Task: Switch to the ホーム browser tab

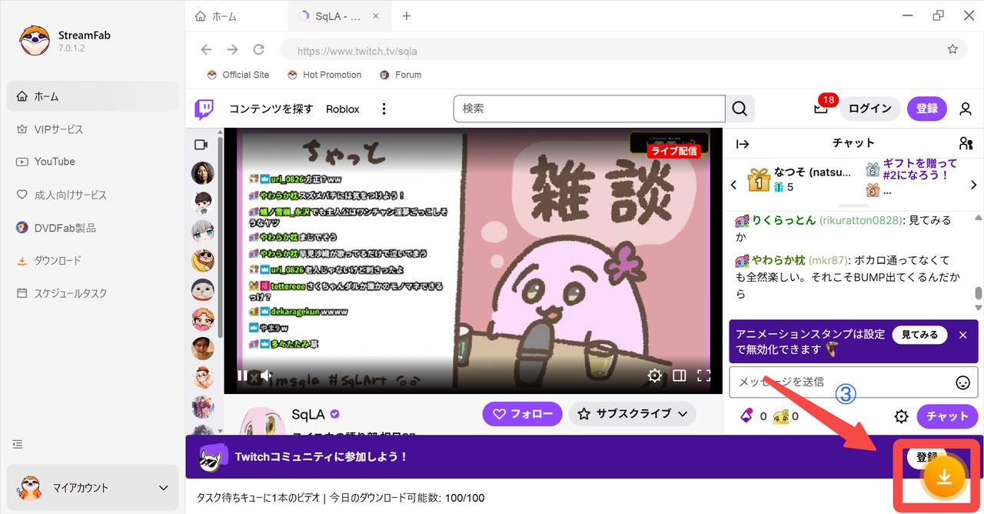Action: (224, 15)
